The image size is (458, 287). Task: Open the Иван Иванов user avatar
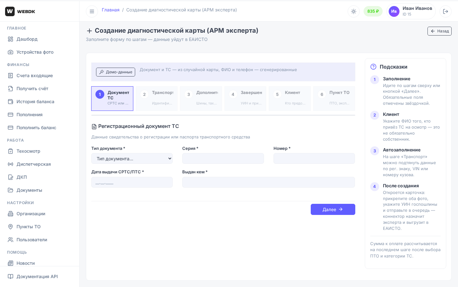pos(394,11)
